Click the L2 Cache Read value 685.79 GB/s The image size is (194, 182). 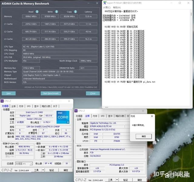pyautogui.click(x=31, y=32)
